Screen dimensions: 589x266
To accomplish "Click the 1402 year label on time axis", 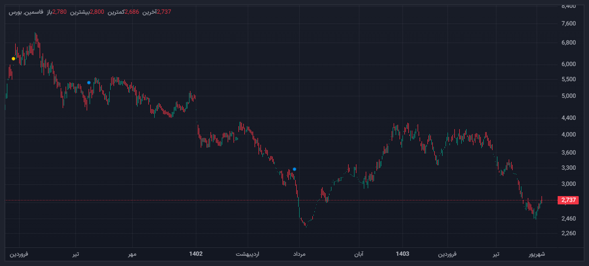I will tap(196, 254).
